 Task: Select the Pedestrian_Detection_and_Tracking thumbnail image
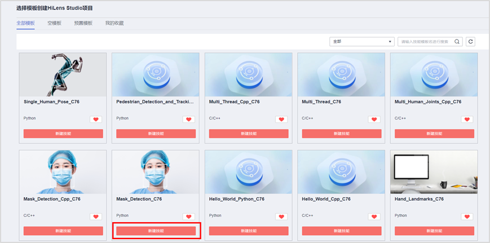(156, 74)
